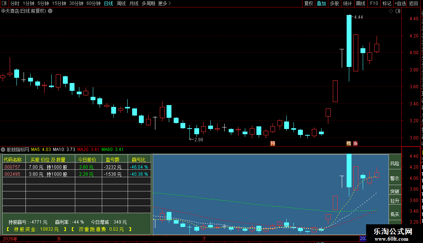
Task: Click the 双重跑道费 0.02元 text
Action: click(x=101, y=229)
